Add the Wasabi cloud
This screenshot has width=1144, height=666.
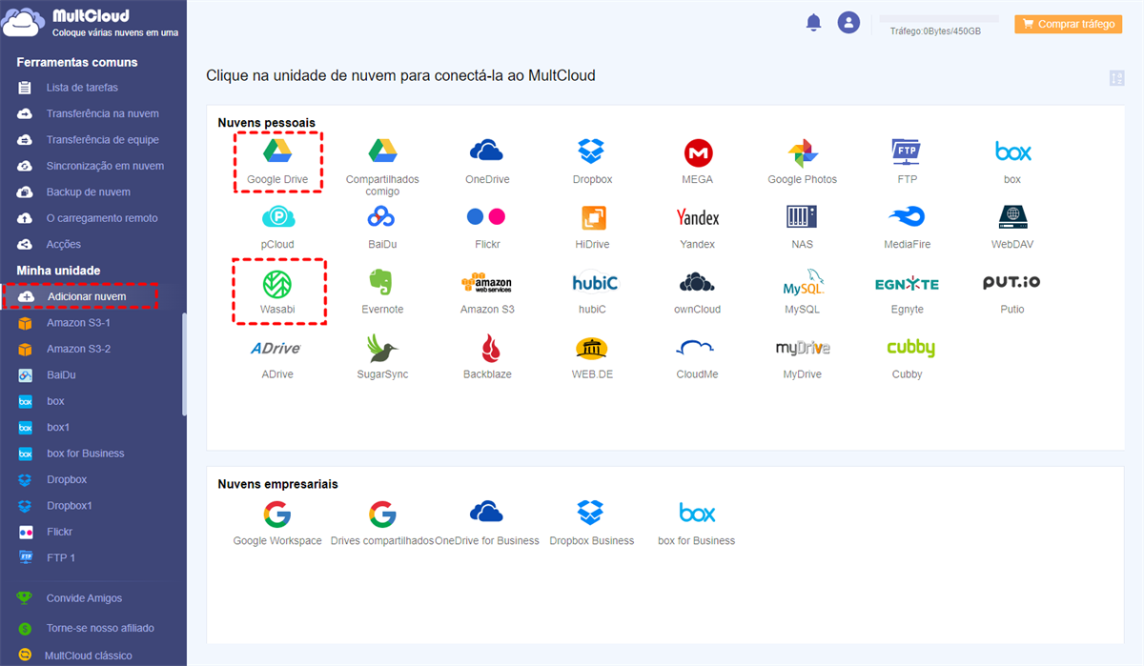coord(277,292)
